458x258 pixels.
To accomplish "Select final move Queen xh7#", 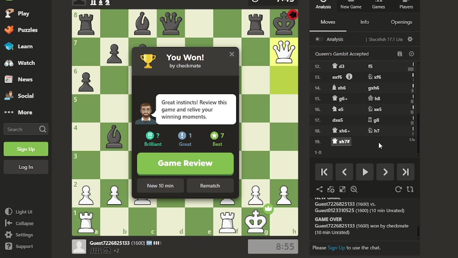I will point(341,142).
